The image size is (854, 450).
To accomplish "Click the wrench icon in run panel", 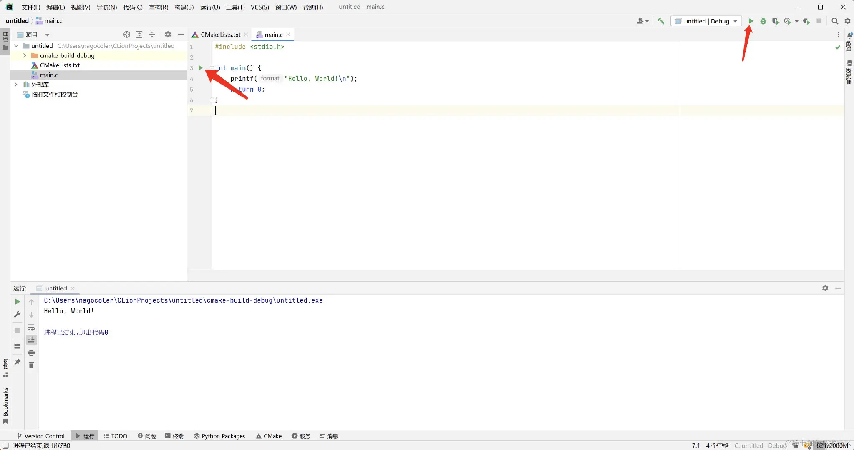I will click(x=18, y=314).
